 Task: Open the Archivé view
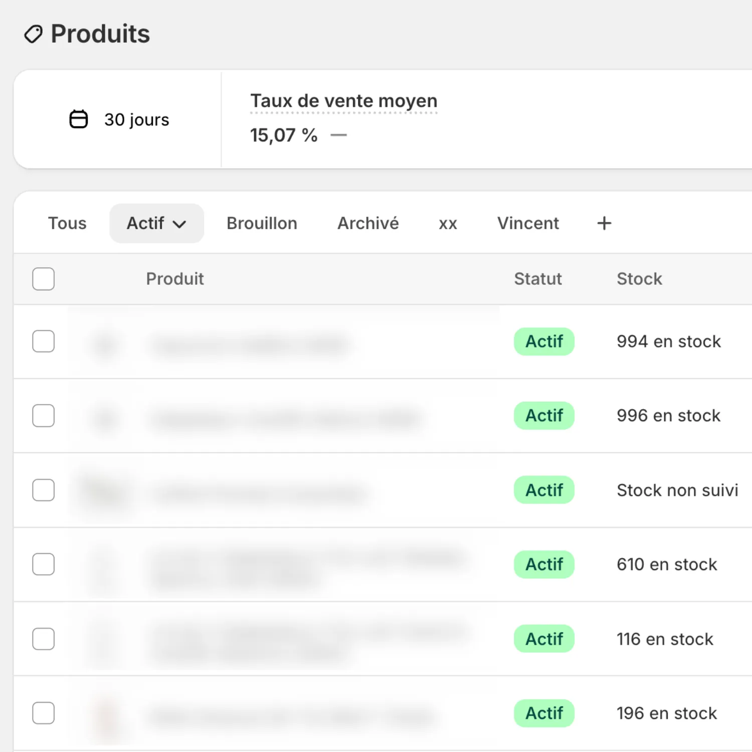(368, 223)
